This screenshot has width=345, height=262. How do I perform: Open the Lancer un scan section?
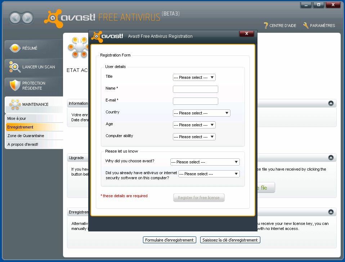[34, 67]
